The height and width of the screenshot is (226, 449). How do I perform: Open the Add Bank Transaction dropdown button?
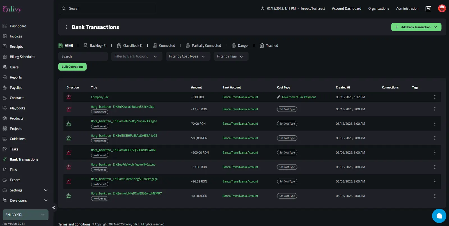(416, 27)
